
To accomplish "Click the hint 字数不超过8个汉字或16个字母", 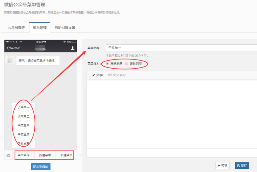I will (127, 56).
